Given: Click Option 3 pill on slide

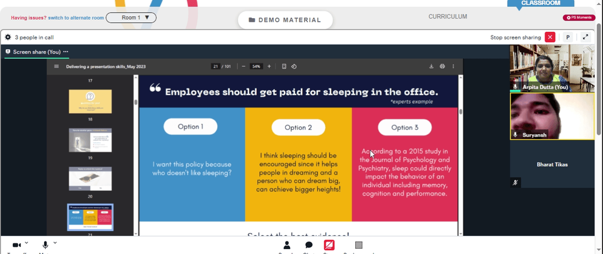Looking at the screenshot, I should [405, 128].
